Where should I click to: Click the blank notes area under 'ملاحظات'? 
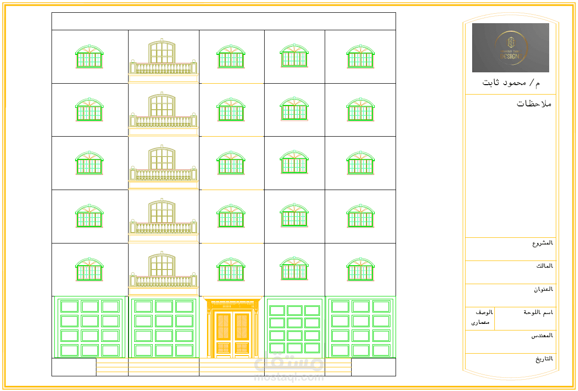[511, 173]
